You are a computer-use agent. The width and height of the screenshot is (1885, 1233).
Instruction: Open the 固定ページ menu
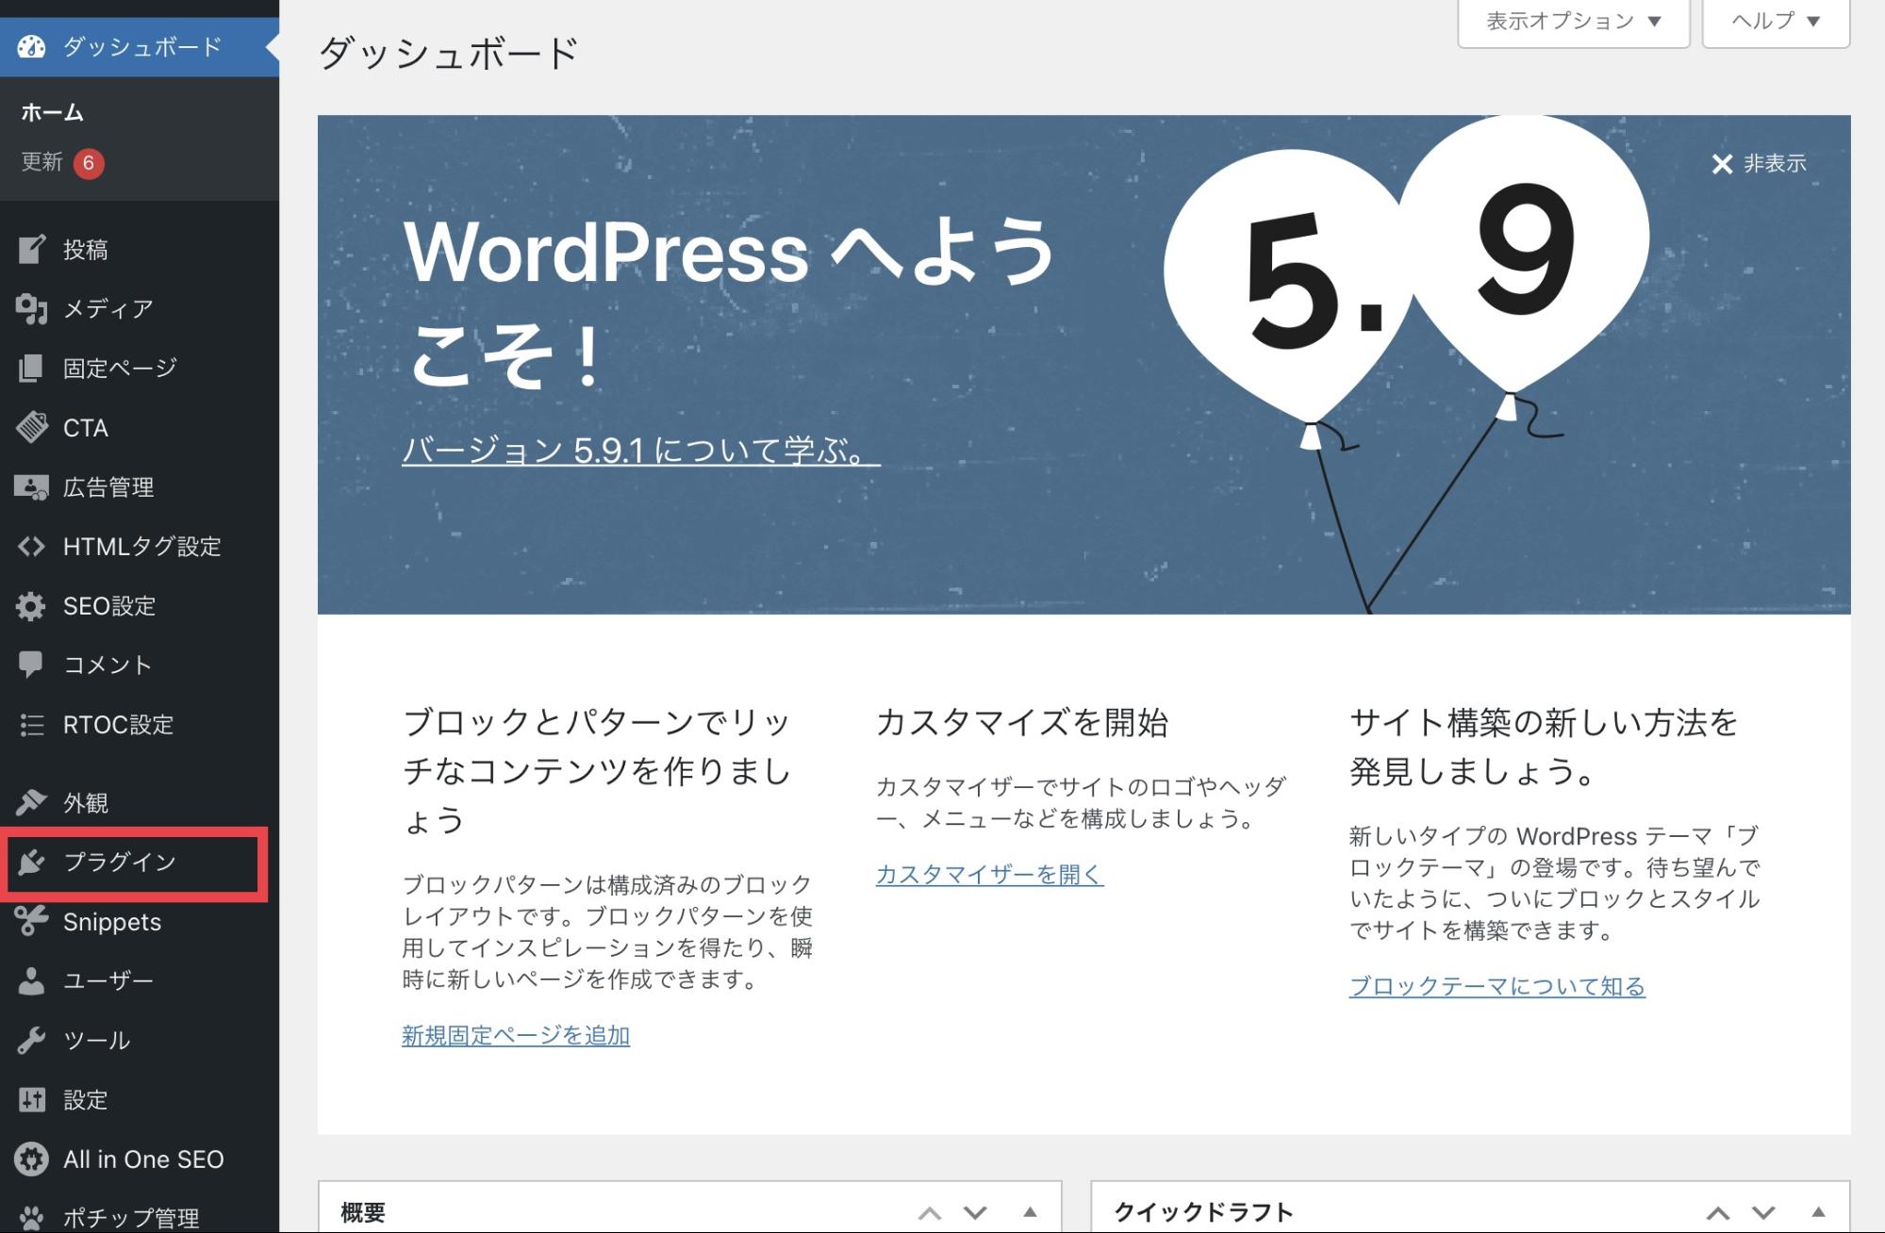(140, 368)
